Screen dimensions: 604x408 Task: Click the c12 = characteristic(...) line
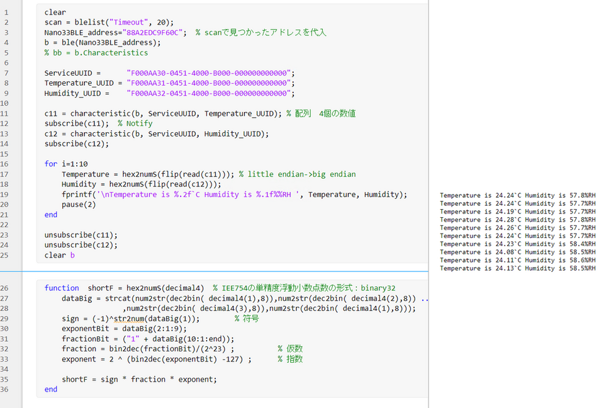pyautogui.click(x=157, y=134)
